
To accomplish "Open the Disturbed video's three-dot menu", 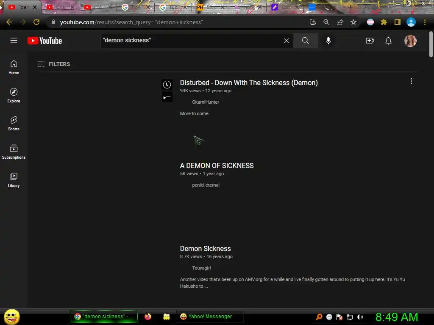I will 411,81.
